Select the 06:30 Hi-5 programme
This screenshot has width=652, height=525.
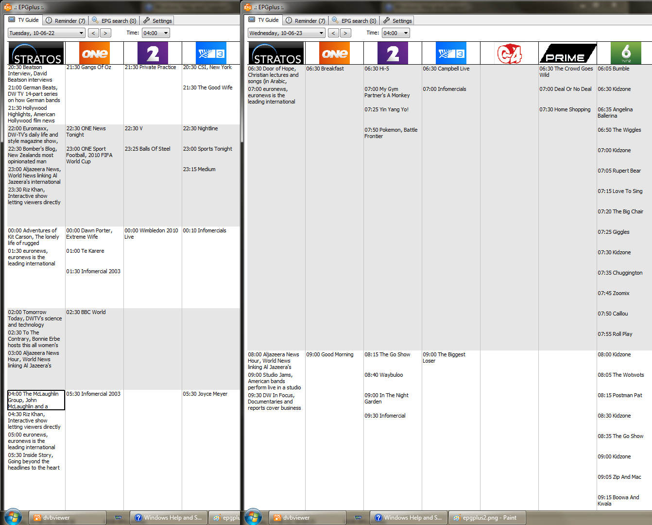(377, 69)
